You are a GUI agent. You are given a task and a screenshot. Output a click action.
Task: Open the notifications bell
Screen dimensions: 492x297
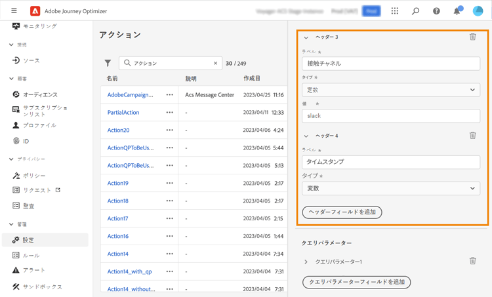pos(457,11)
